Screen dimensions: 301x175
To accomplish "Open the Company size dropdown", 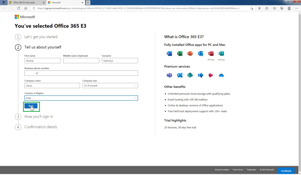I will point(110,85).
